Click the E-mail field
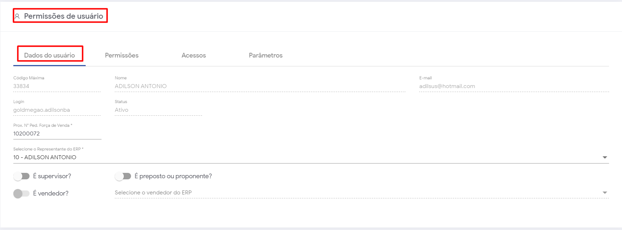Screen dimensions: 622x230 pos(513,86)
